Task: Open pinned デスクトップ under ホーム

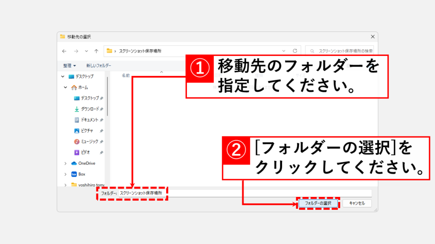Action: pos(86,98)
